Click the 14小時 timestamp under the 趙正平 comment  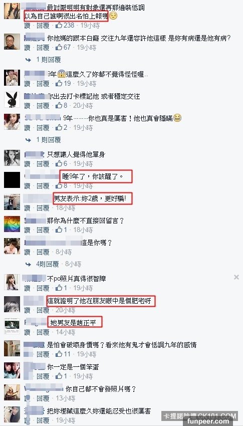click(65, 332)
